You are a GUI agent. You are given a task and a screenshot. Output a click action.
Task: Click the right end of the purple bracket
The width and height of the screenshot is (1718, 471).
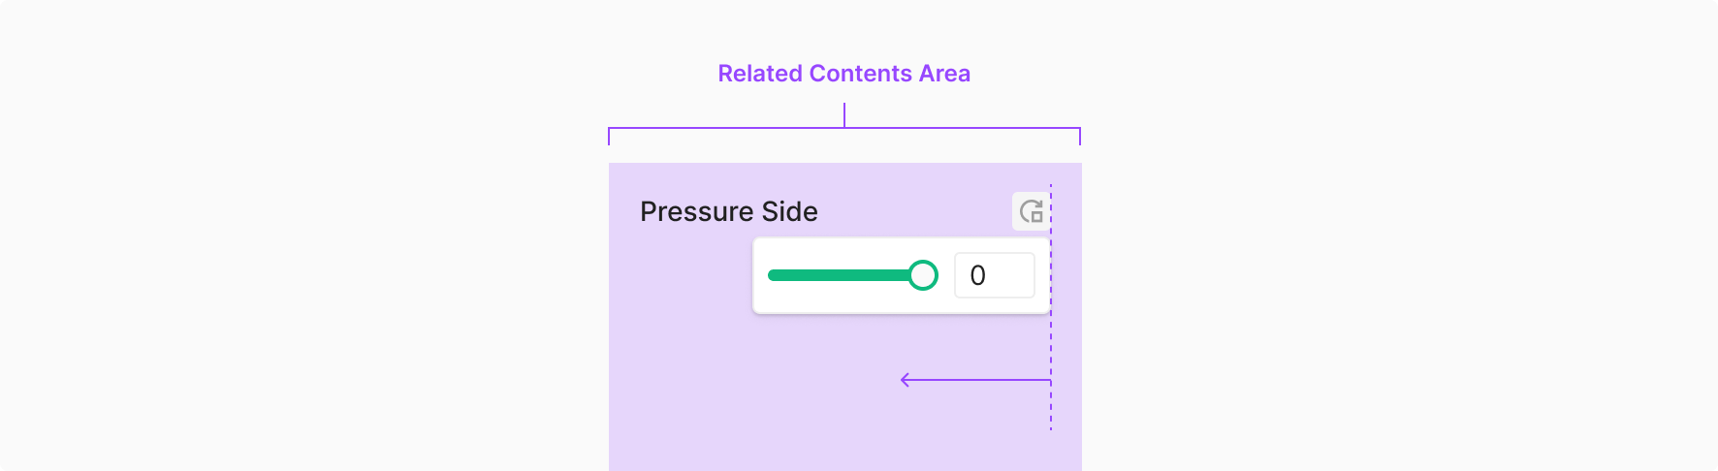tap(1080, 136)
